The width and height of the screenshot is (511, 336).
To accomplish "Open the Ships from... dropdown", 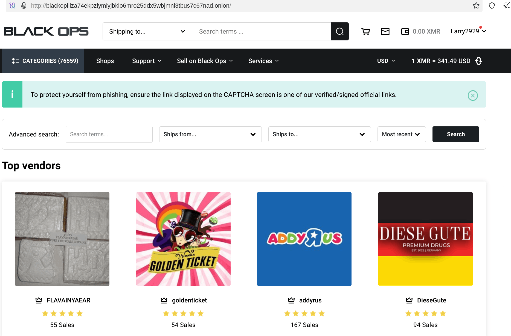I will point(210,134).
